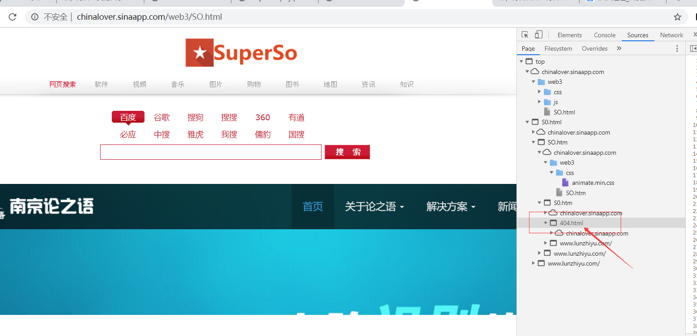
Task: Select 搜搜 search engine option
Action: 229,118
